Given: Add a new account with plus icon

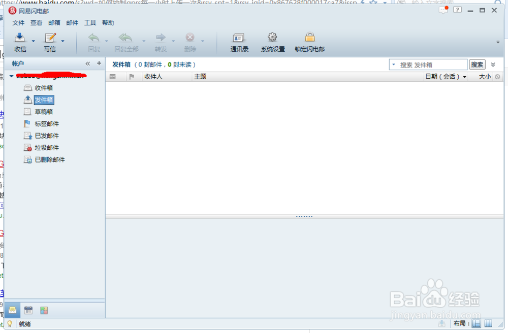Looking at the screenshot, I should (99, 63).
